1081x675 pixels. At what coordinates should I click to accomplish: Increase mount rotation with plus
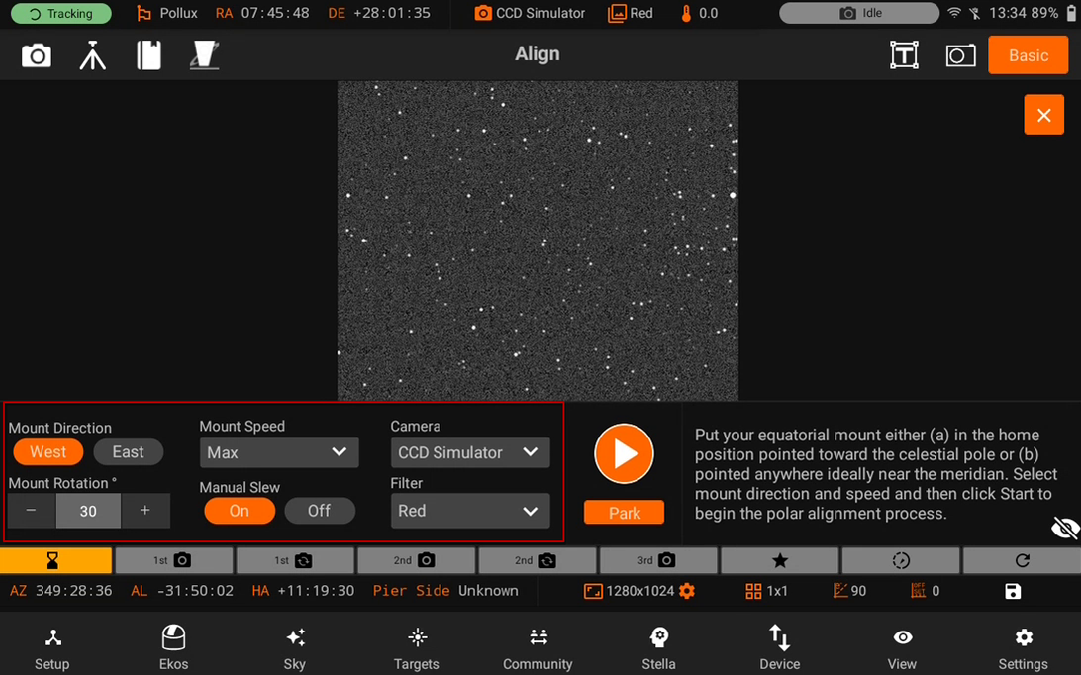point(145,511)
